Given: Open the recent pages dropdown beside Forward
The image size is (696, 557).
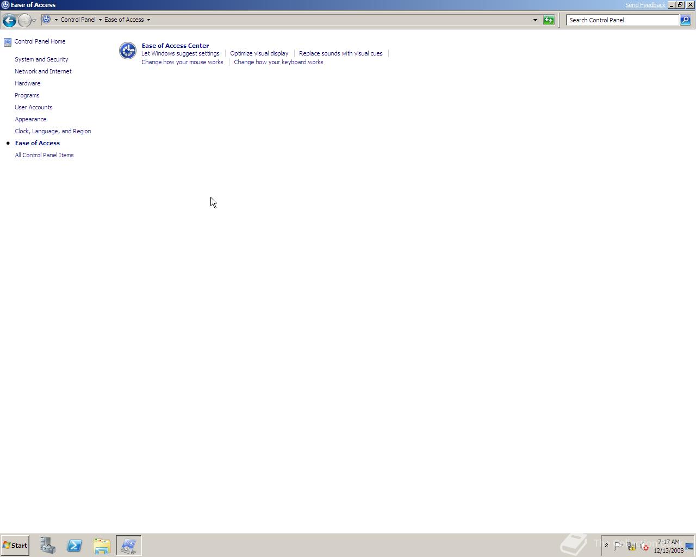Looking at the screenshot, I should (x=34, y=20).
